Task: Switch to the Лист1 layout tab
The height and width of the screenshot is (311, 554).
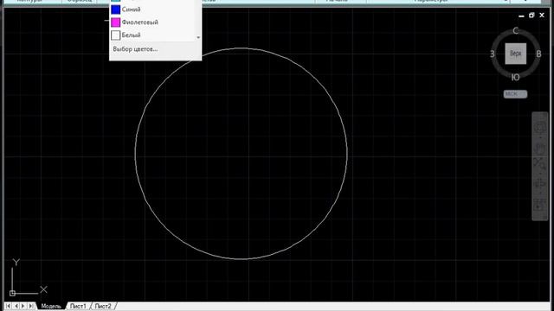Action: (x=78, y=306)
